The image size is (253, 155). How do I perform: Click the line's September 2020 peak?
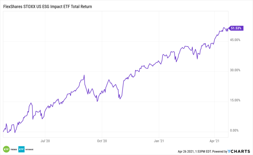pyautogui.click(x=84, y=75)
